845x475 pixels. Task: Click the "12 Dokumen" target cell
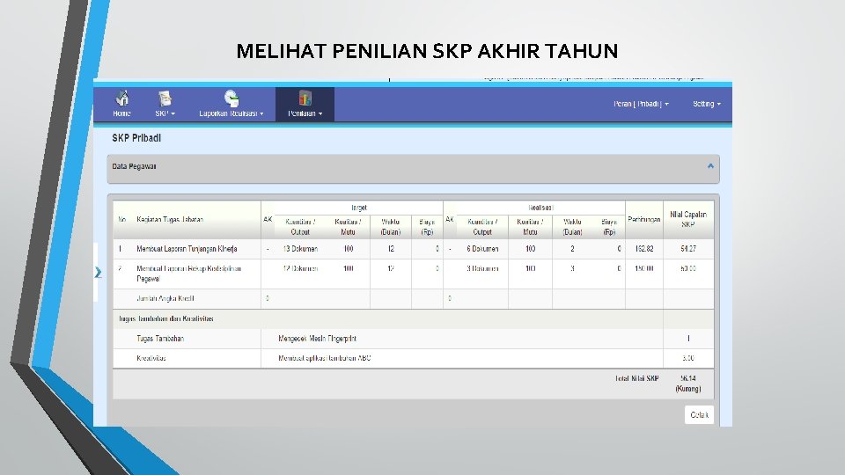pos(300,268)
